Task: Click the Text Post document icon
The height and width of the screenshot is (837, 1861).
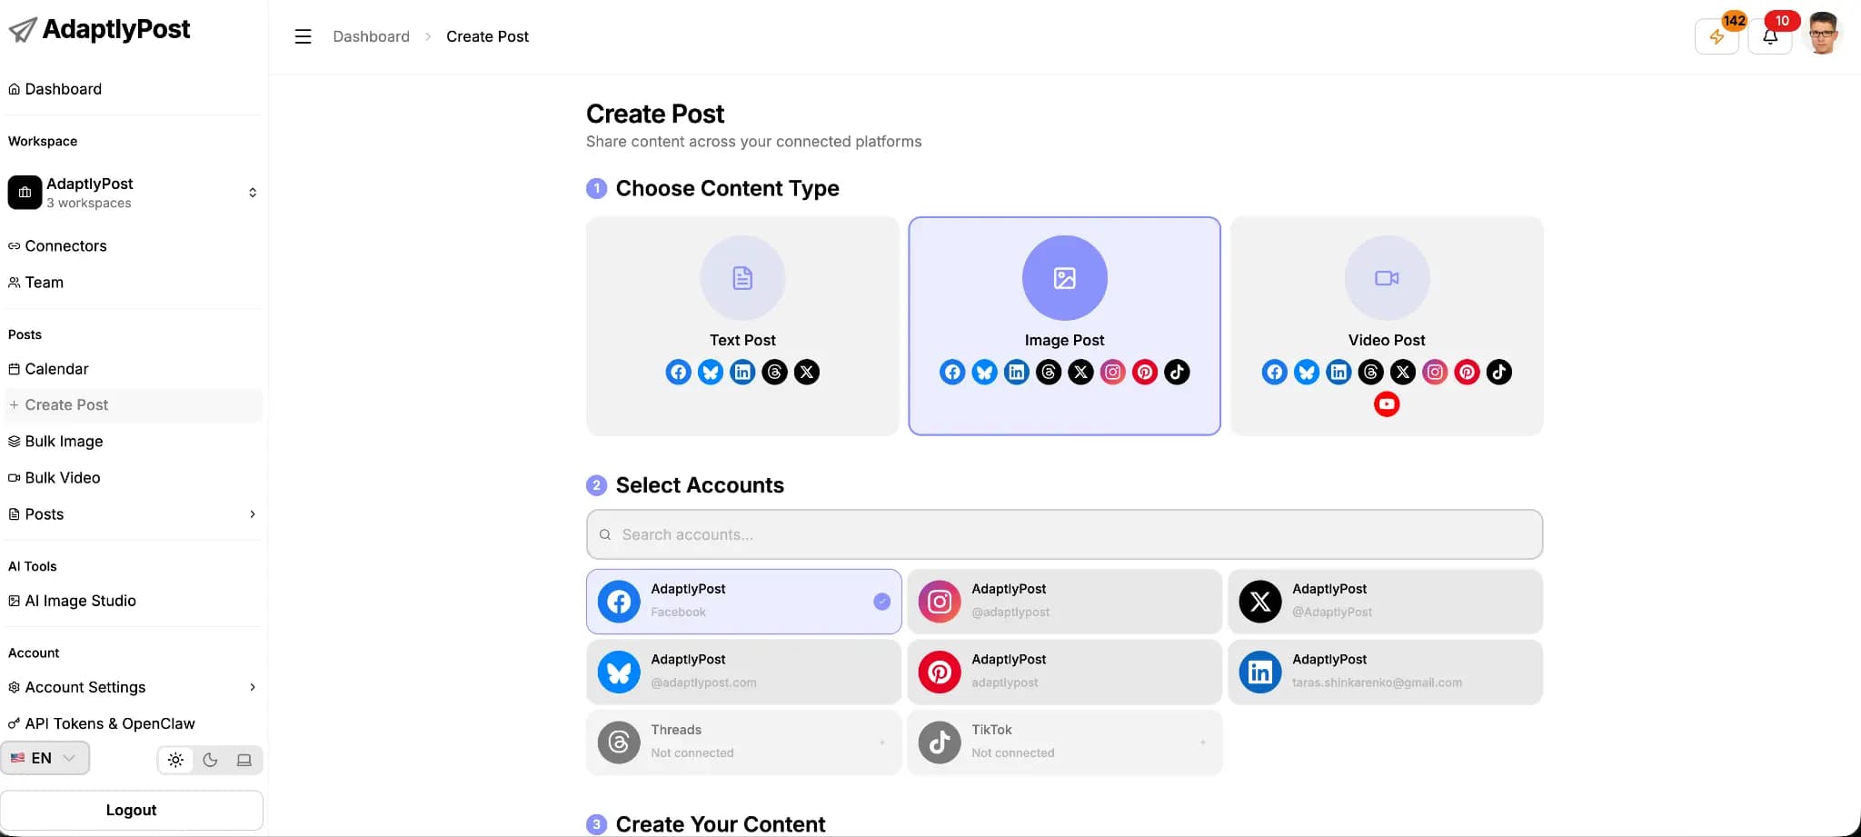Action: [742, 278]
